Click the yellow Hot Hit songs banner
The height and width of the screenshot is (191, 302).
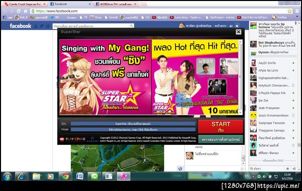(x=195, y=77)
